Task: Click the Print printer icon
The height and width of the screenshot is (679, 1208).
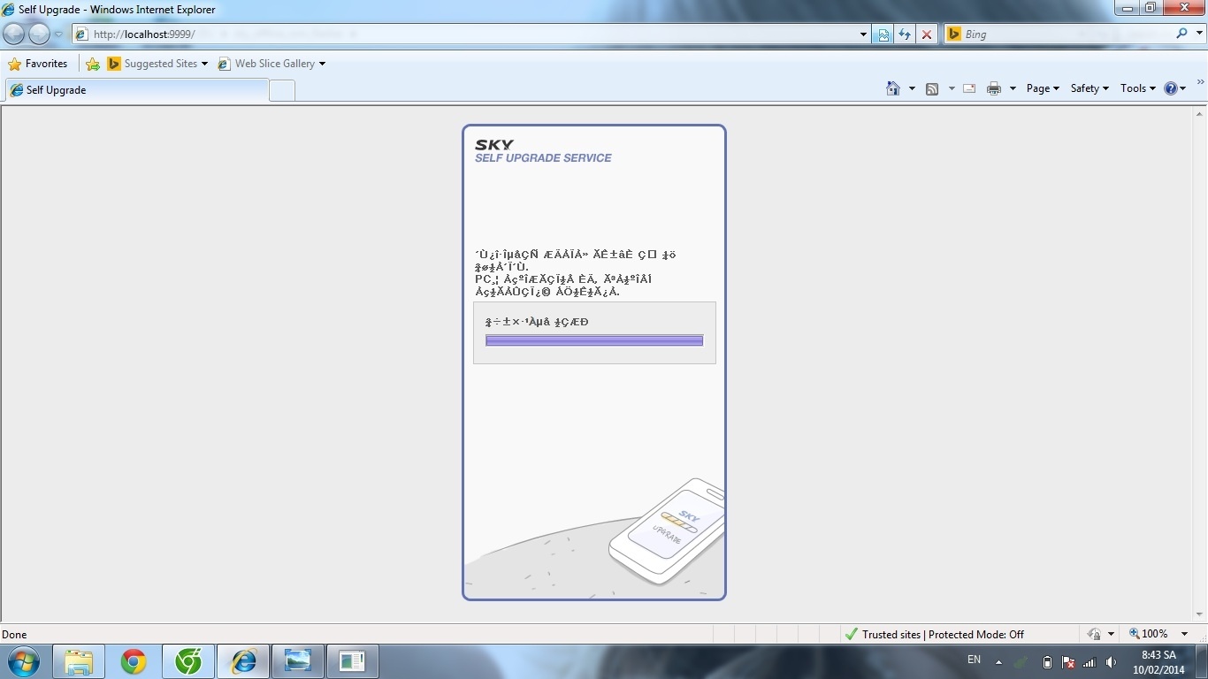Action: click(x=994, y=88)
